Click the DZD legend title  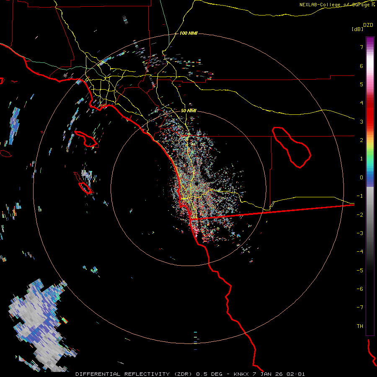(x=368, y=25)
